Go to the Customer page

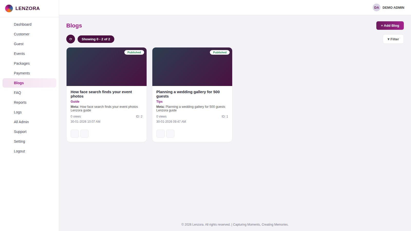[x=29, y=34]
